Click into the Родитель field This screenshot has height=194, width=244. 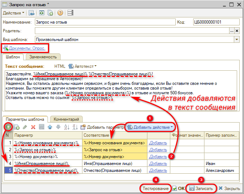pos(132,31)
